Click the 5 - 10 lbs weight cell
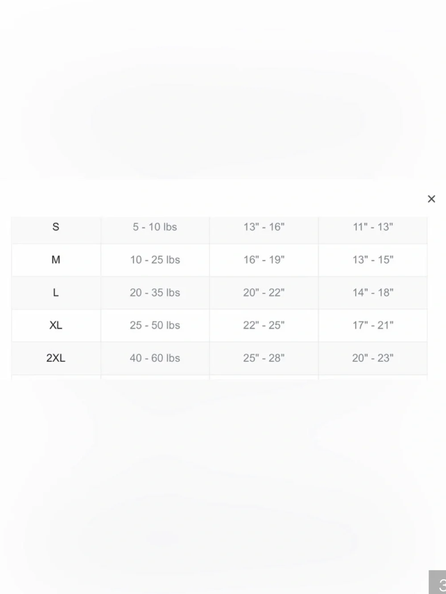Viewport: 446px width, 594px height. (x=155, y=227)
